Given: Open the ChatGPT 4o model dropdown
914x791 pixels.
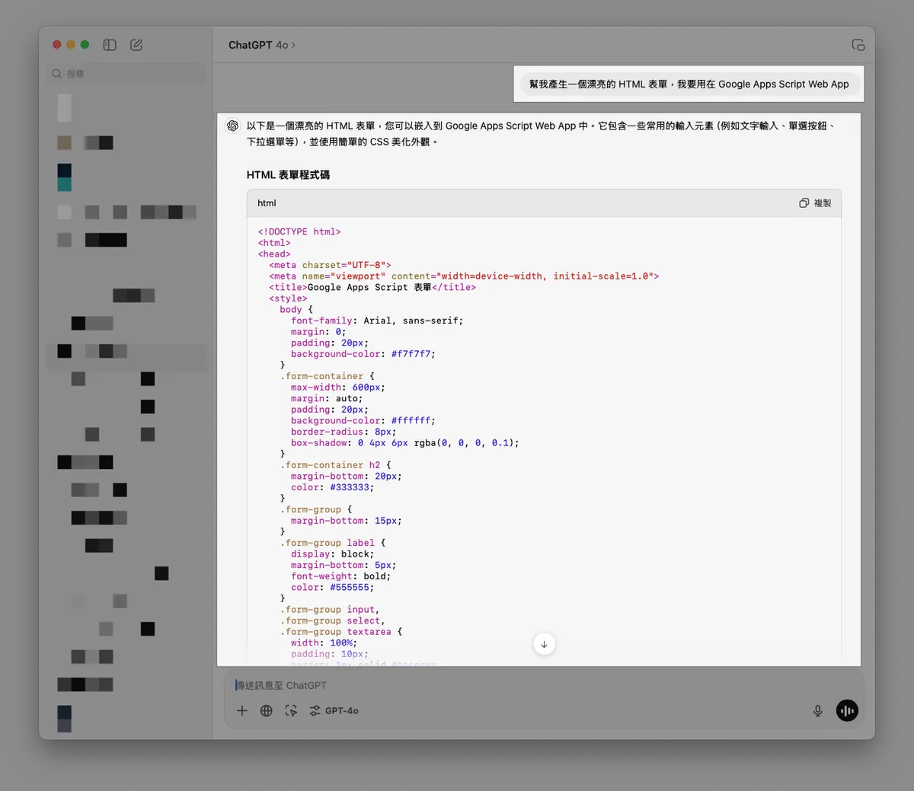Looking at the screenshot, I should (261, 46).
